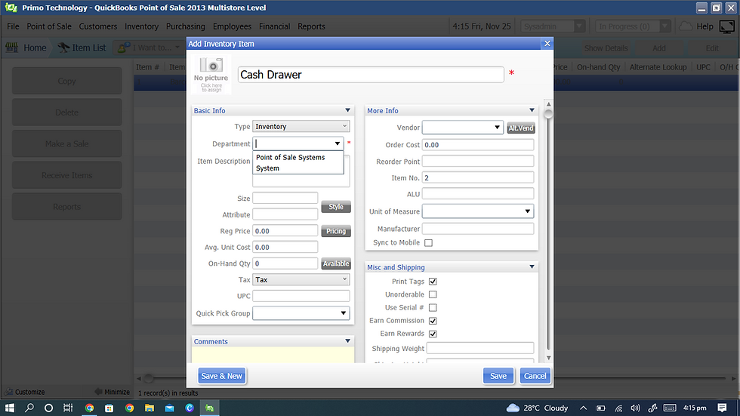Open the Home store icon in the navigation bar

(12, 48)
